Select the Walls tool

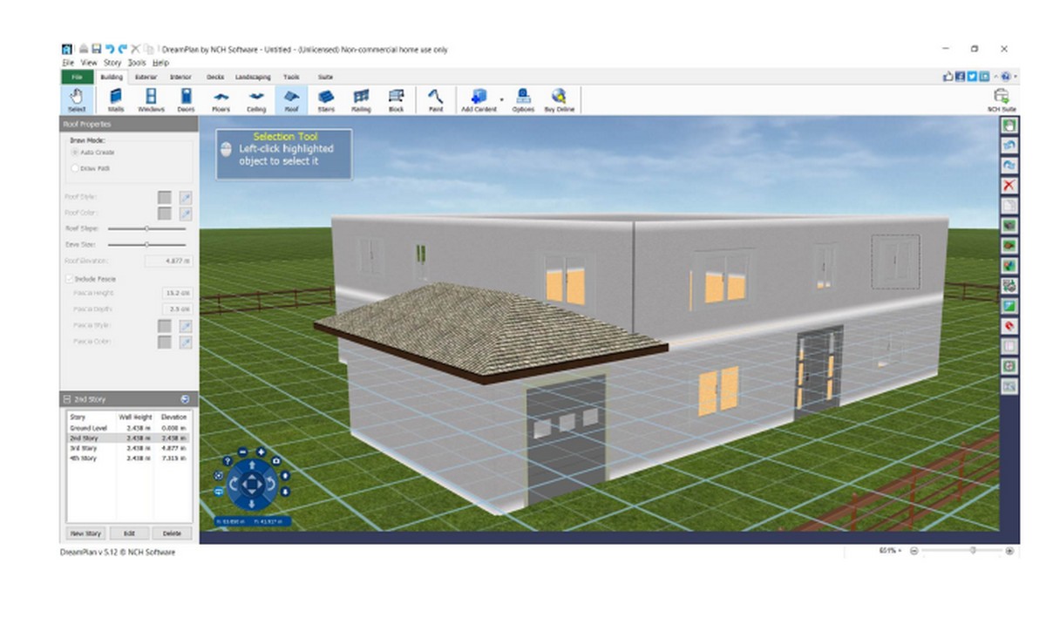pyautogui.click(x=116, y=100)
